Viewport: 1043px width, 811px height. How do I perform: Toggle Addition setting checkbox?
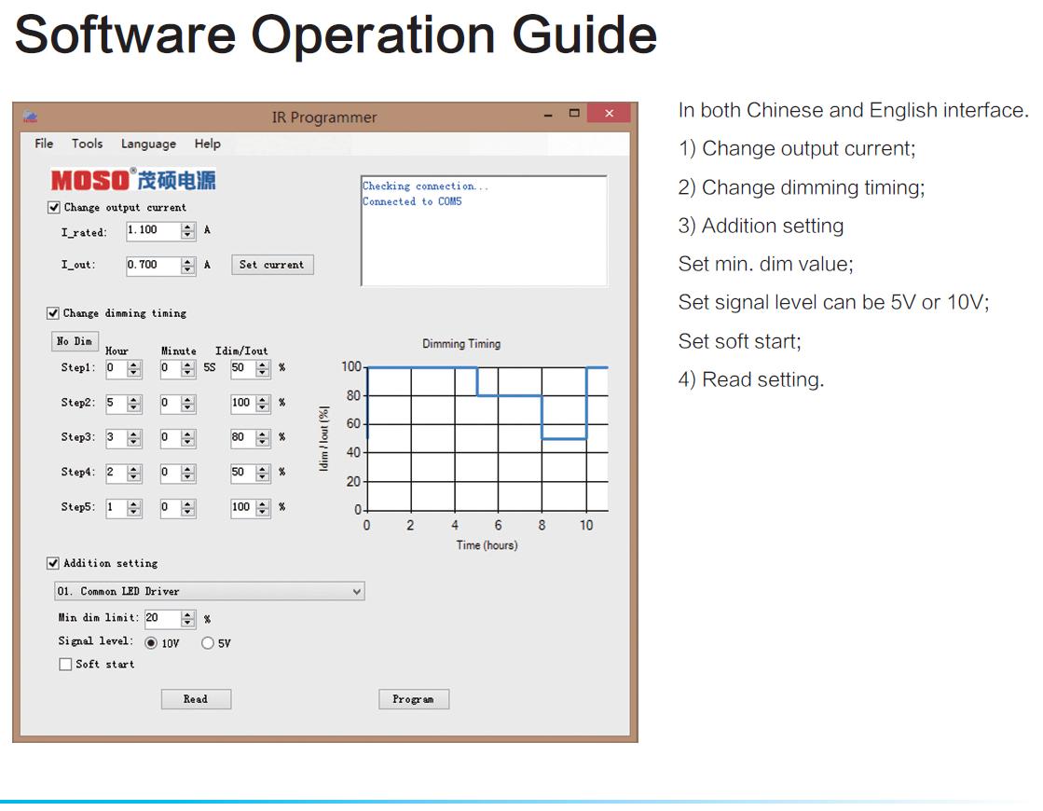(53, 564)
